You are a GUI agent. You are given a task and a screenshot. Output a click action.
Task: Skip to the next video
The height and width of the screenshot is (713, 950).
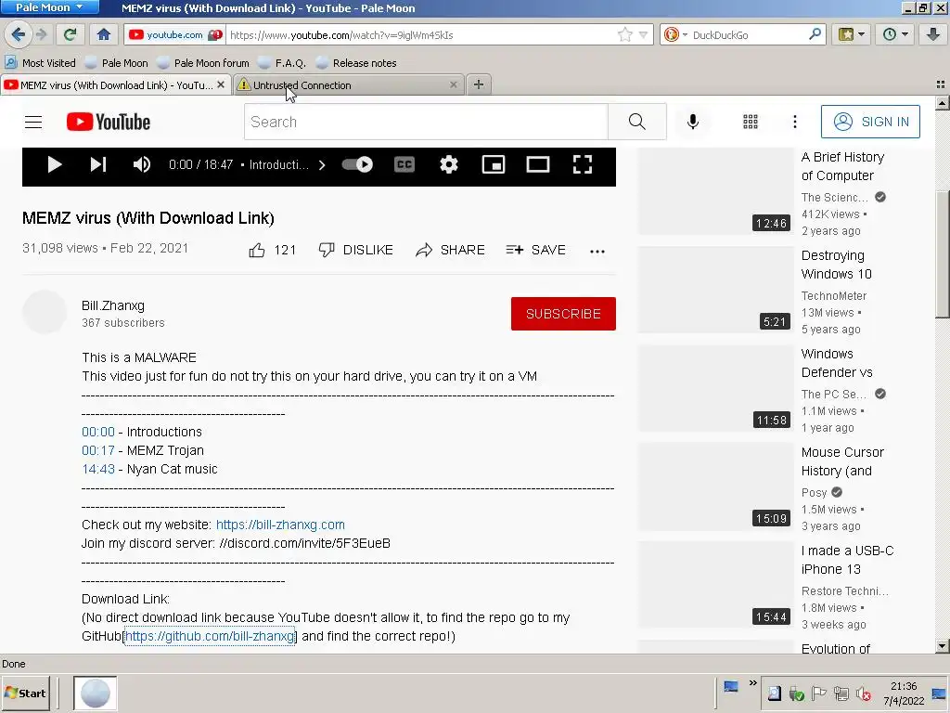pos(98,164)
